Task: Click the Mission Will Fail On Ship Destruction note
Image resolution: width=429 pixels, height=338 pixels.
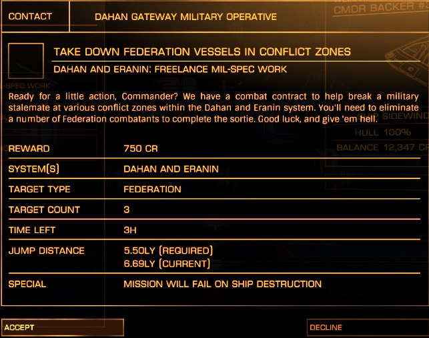Action: [222, 284]
